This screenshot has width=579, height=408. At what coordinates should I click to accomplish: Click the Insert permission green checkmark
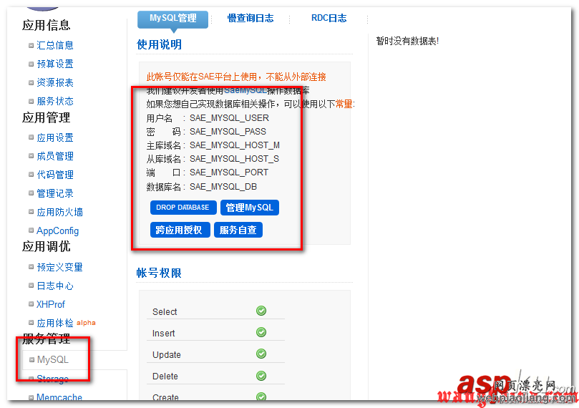[x=261, y=332]
